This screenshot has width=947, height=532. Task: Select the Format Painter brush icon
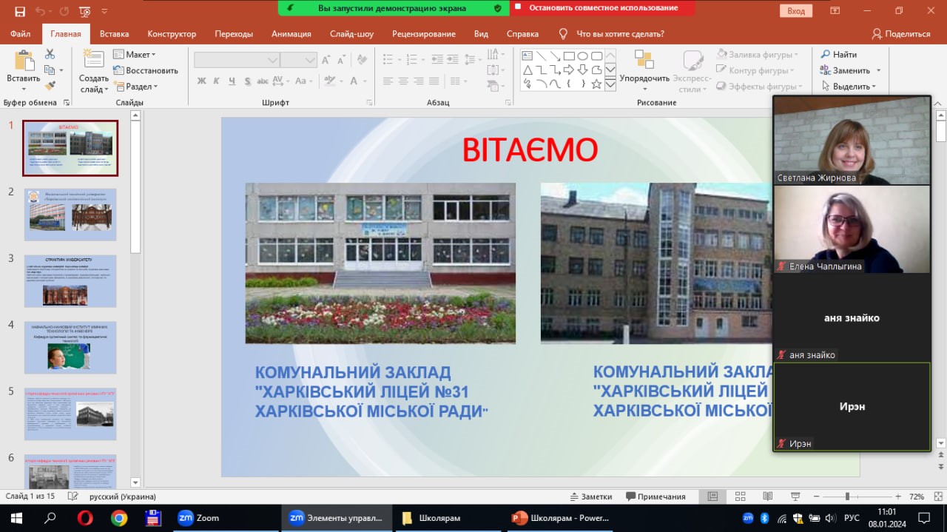(50, 86)
